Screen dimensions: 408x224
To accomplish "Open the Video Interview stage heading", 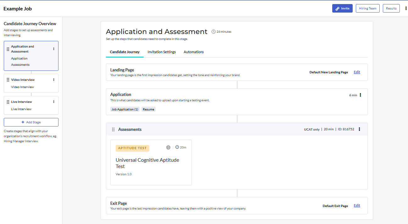I will (x=23, y=80).
